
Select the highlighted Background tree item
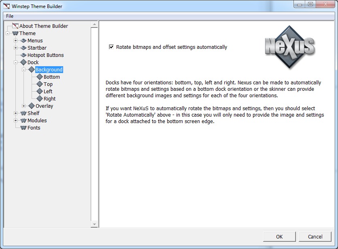click(x=49, y=69)
